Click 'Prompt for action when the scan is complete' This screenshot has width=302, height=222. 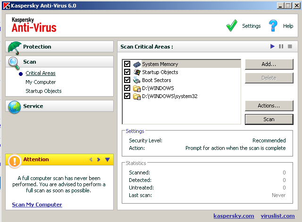pos(235,148)
